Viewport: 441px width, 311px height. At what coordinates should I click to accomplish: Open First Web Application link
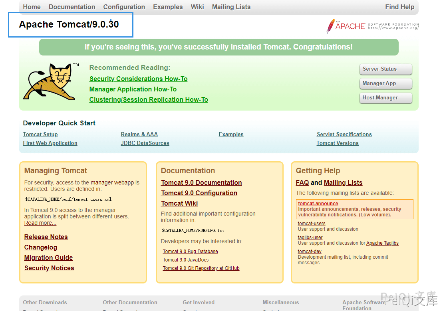pos(50,143)
